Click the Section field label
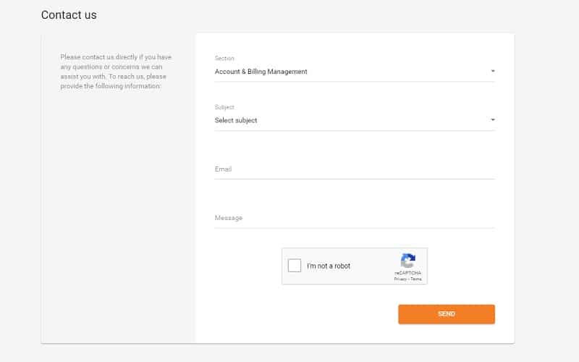 pos(224,59)
